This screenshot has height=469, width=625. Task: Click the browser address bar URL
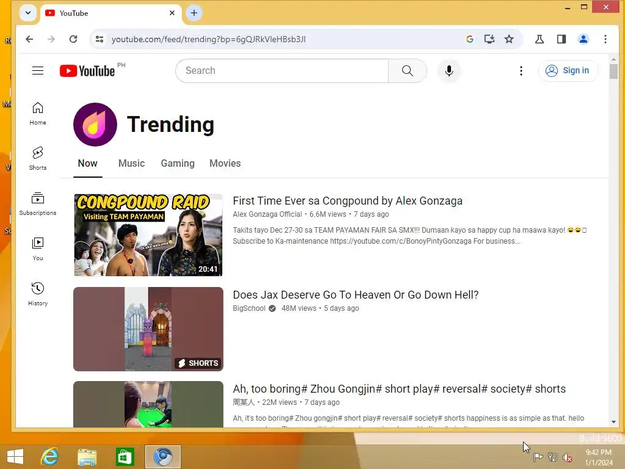[209, 39]
